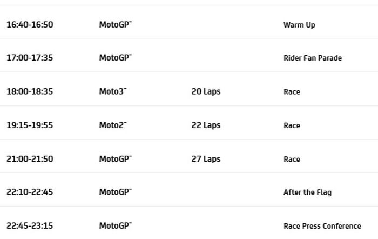Click the Moto2 class name
Screen dimensions: 378x239
point(112,125)
